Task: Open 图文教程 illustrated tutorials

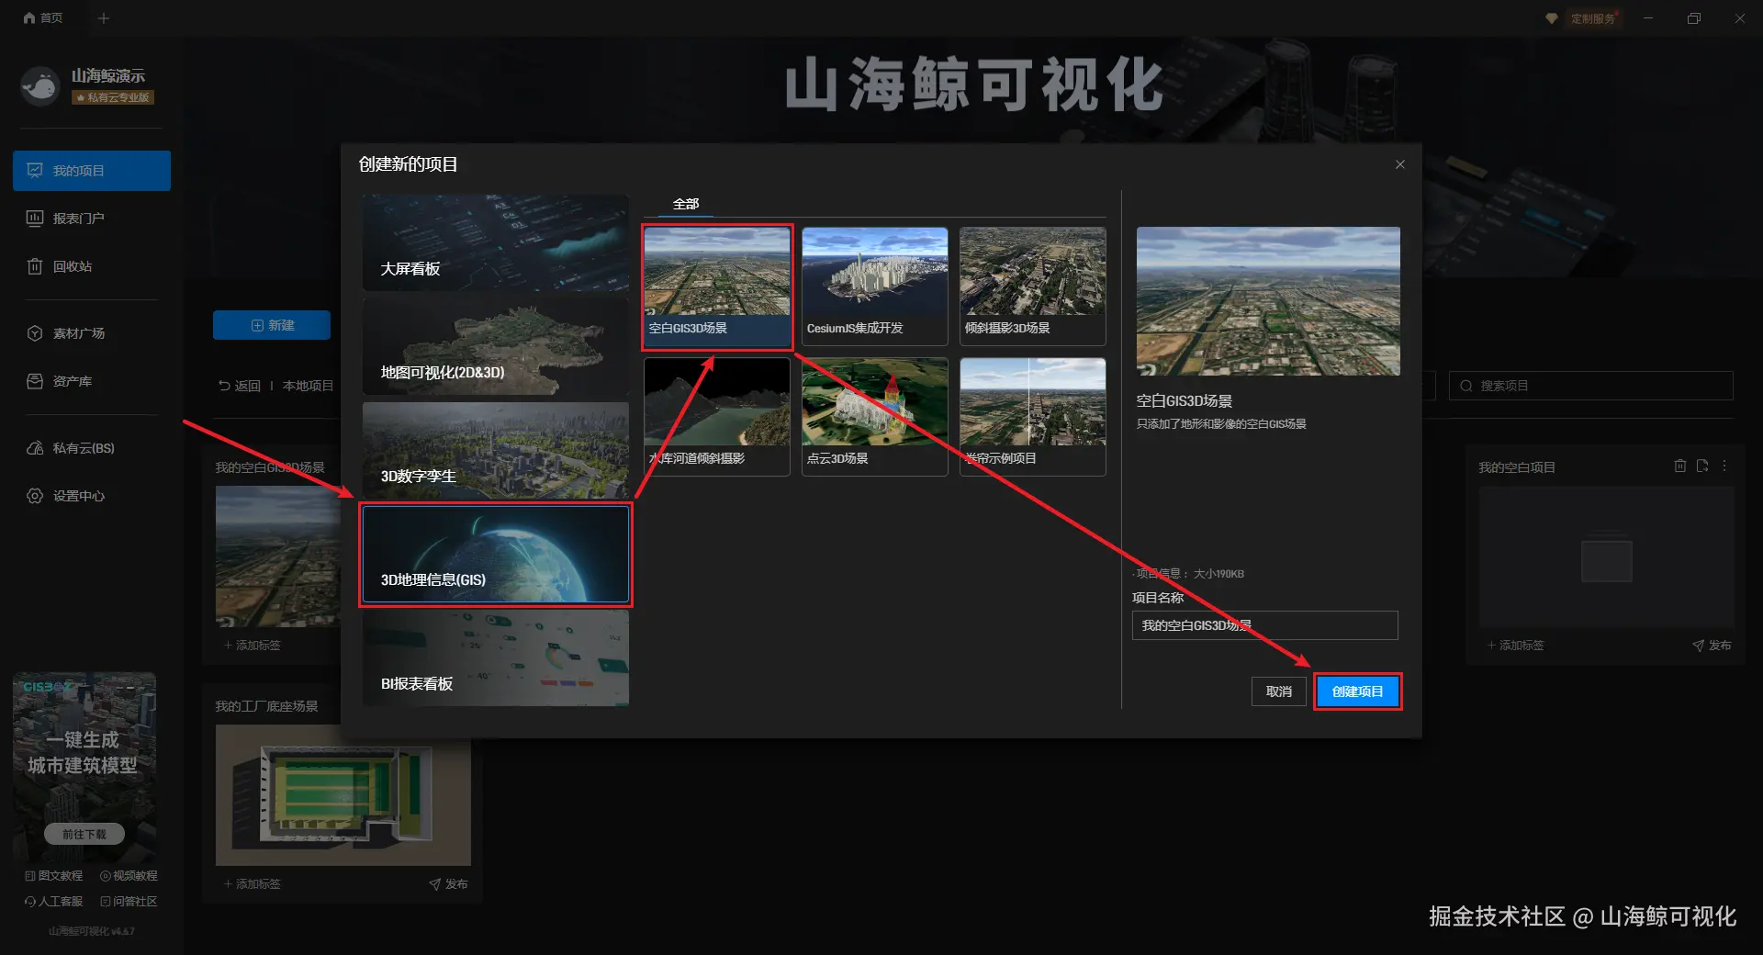Action: pos(54,876)
